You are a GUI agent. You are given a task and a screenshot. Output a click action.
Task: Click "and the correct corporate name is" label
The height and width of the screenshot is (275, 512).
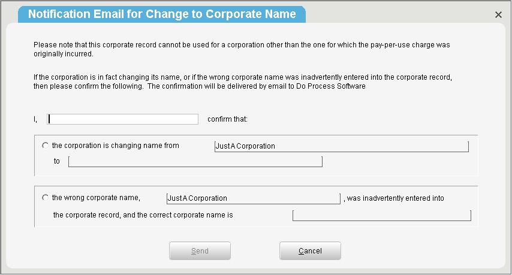[178, 215]
